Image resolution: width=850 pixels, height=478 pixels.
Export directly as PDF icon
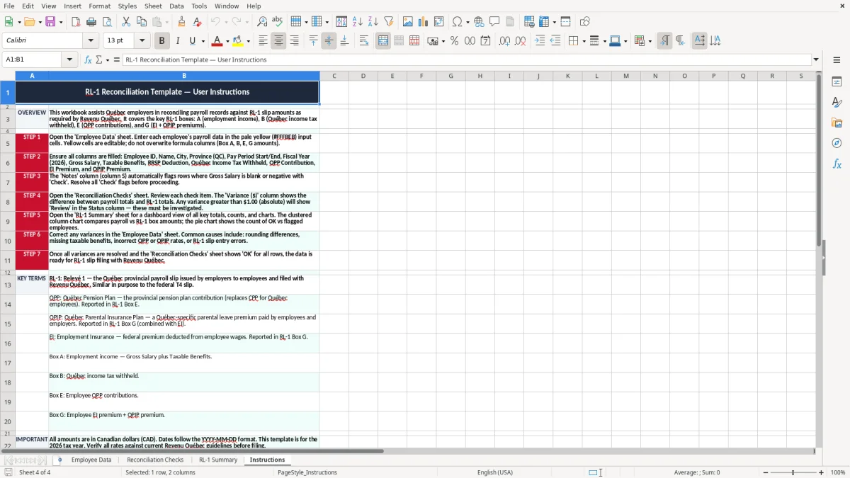(76, 22)
